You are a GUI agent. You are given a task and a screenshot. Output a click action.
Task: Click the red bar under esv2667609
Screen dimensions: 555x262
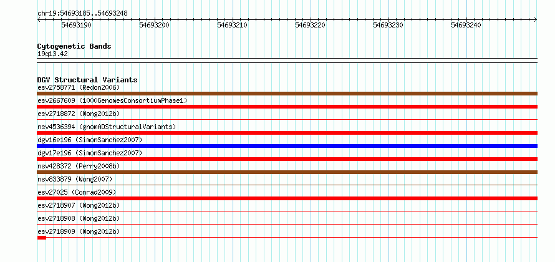pyautogui.click(x=287, y=107)
